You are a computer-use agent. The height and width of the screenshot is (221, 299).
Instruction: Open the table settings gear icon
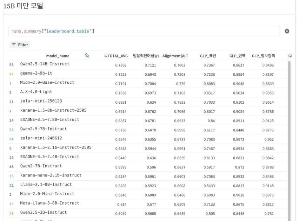(x=287, y=31)
